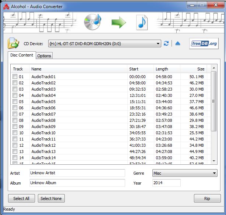
Task: Sort by the Name column header
Action: pos(78,69)
